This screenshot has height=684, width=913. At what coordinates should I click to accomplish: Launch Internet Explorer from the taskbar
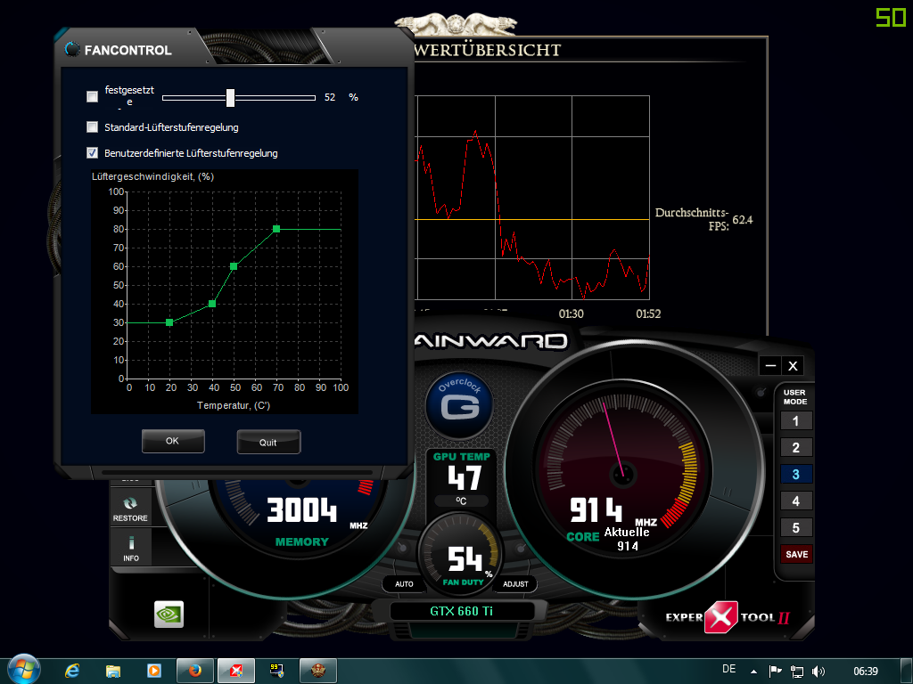click(x=71, y=672)
